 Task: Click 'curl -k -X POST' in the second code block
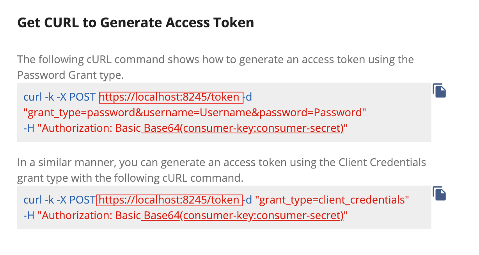tap(59, 200)
